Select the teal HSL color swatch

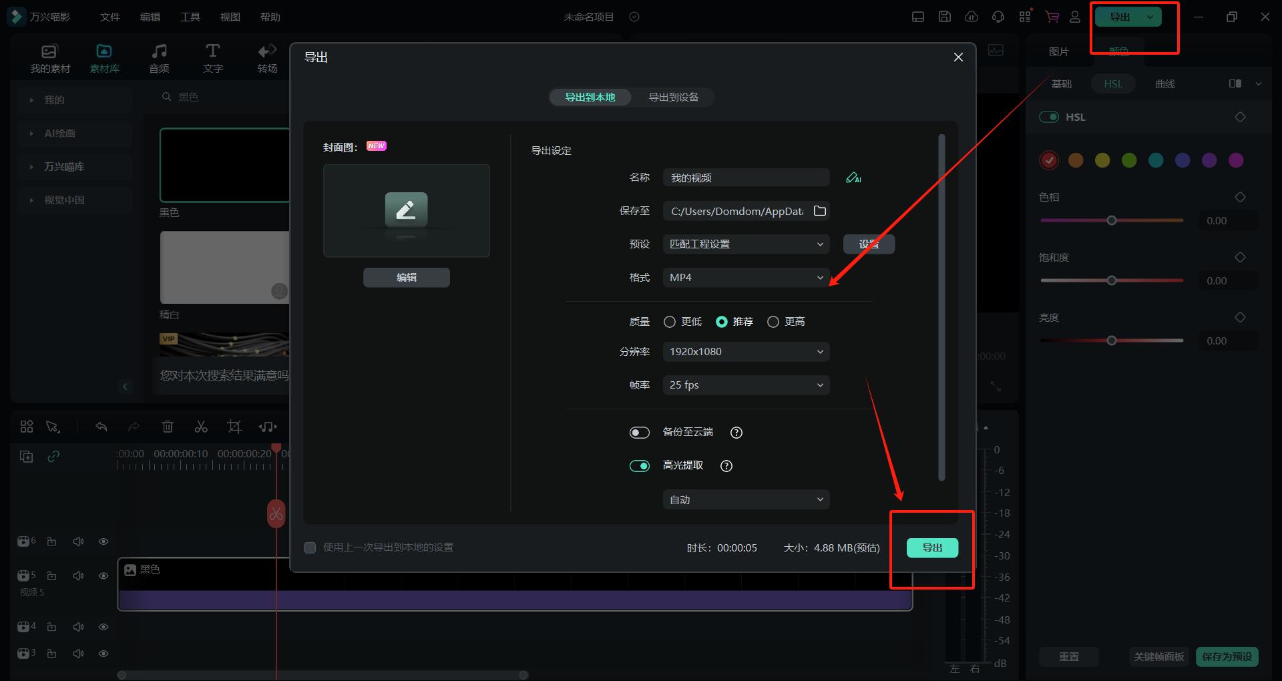tap(1156, 160)
